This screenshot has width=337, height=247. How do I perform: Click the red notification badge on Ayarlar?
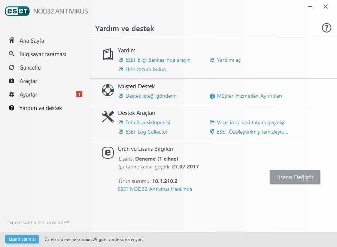[x=79, y=94]
